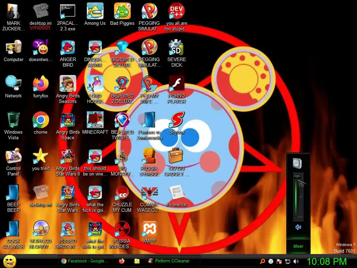Click the speaker device icon in volume popup
The width and height of the screenshot is (357, 268).
click(x=297, y=163)
